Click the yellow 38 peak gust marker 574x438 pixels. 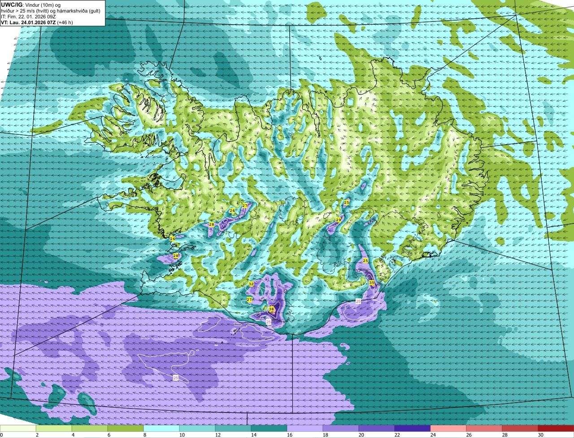pyautogui.click(x=271, y=309)
